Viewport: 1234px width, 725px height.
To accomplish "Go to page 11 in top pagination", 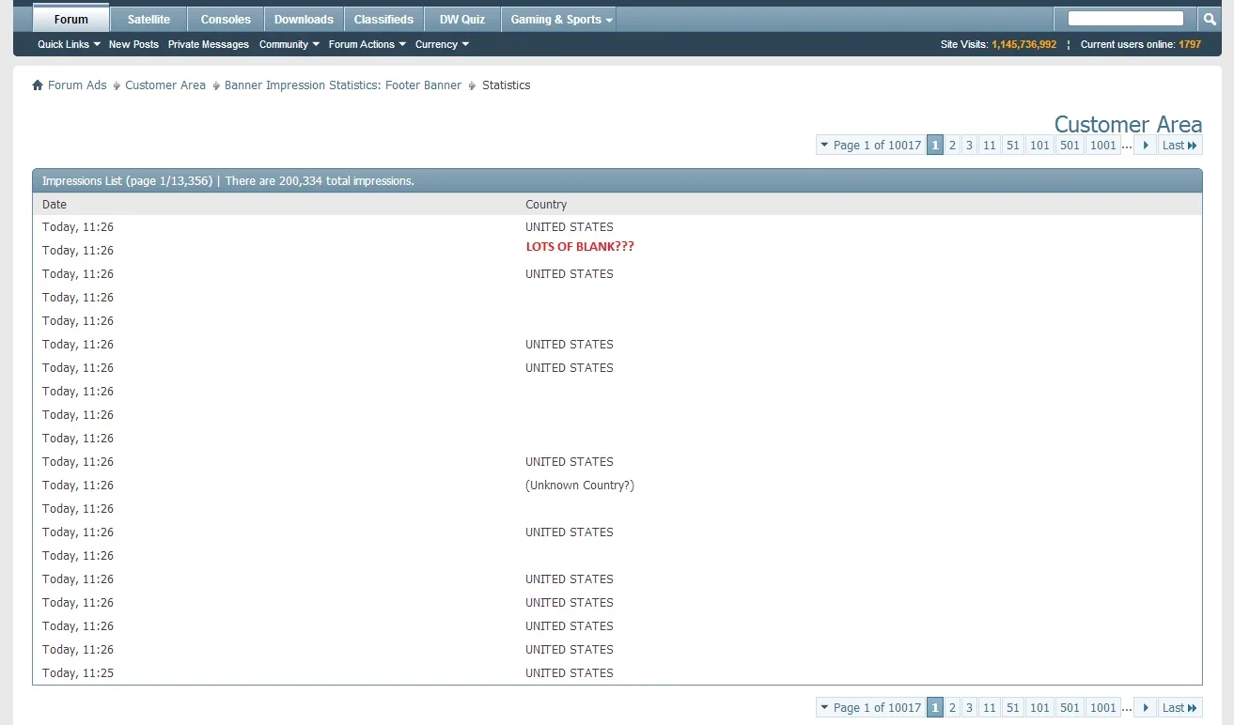I will click(989, 146).
